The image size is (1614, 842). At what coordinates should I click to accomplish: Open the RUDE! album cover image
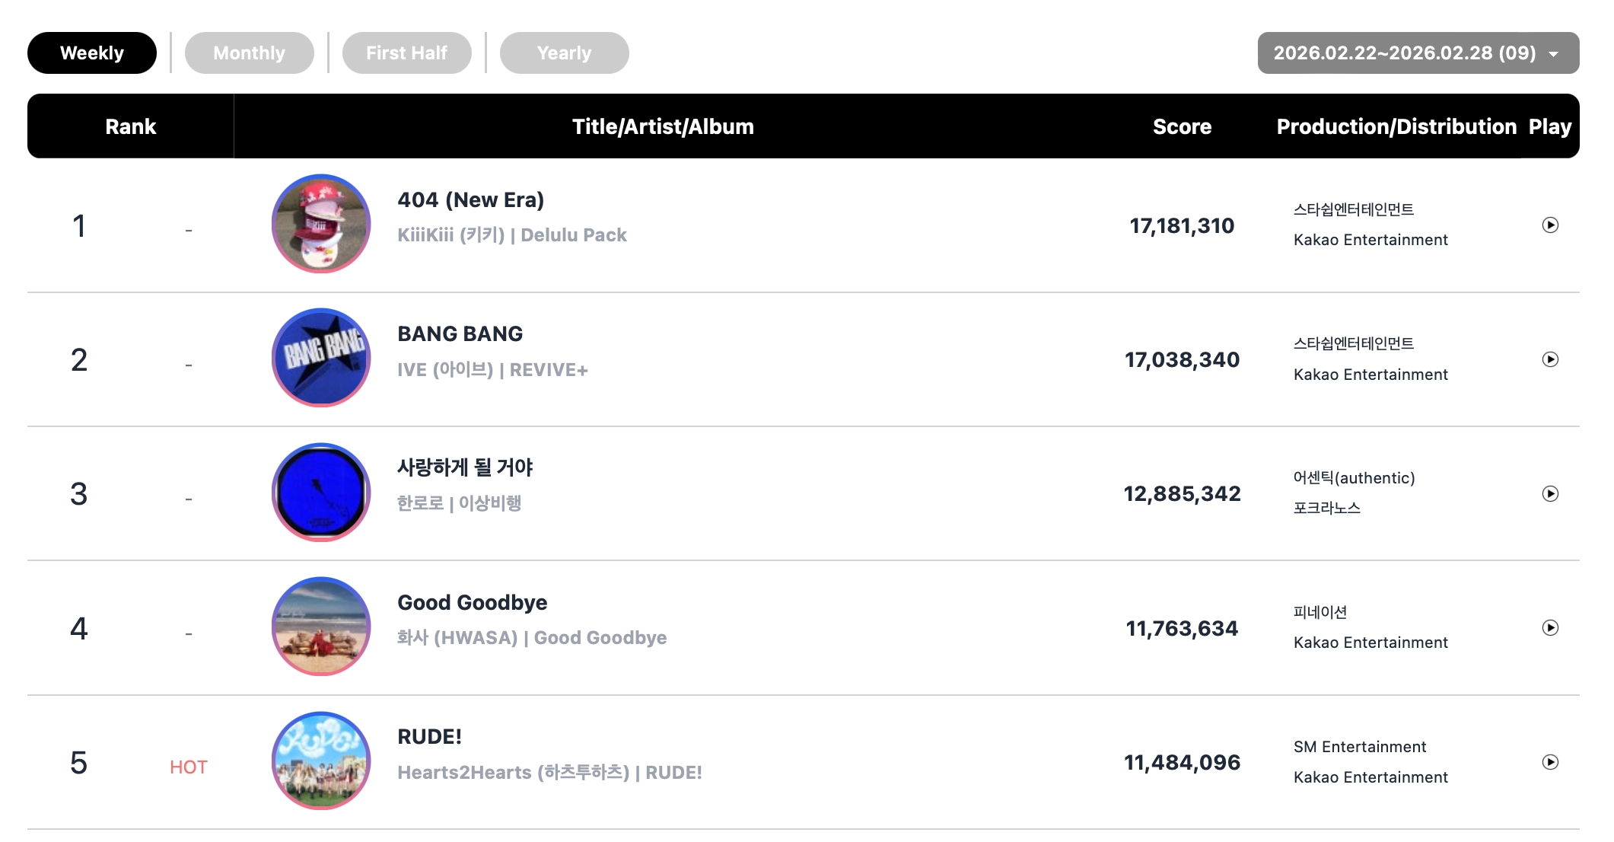pos(321,761)
